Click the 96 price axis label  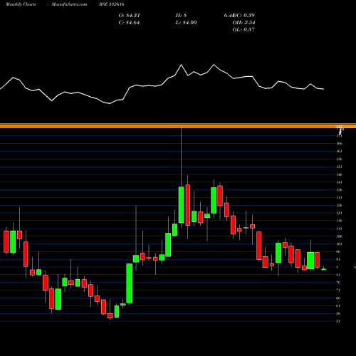338,251
